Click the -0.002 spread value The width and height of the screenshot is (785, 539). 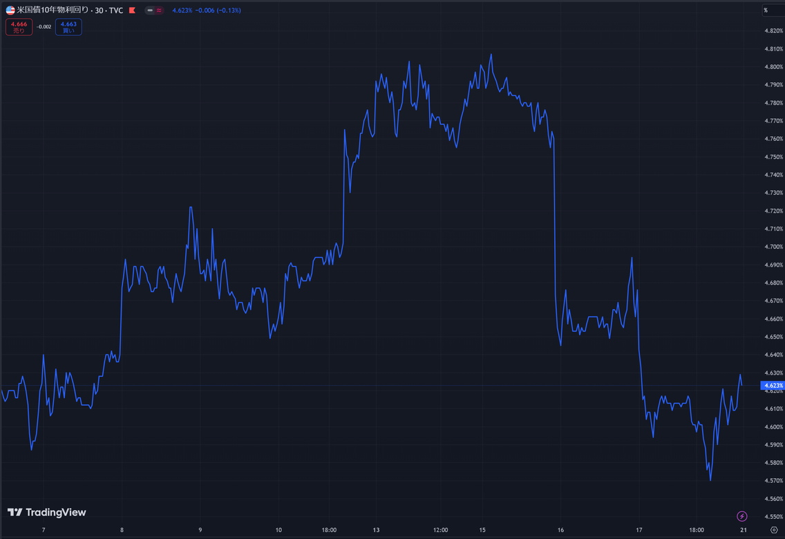(44, 27)
